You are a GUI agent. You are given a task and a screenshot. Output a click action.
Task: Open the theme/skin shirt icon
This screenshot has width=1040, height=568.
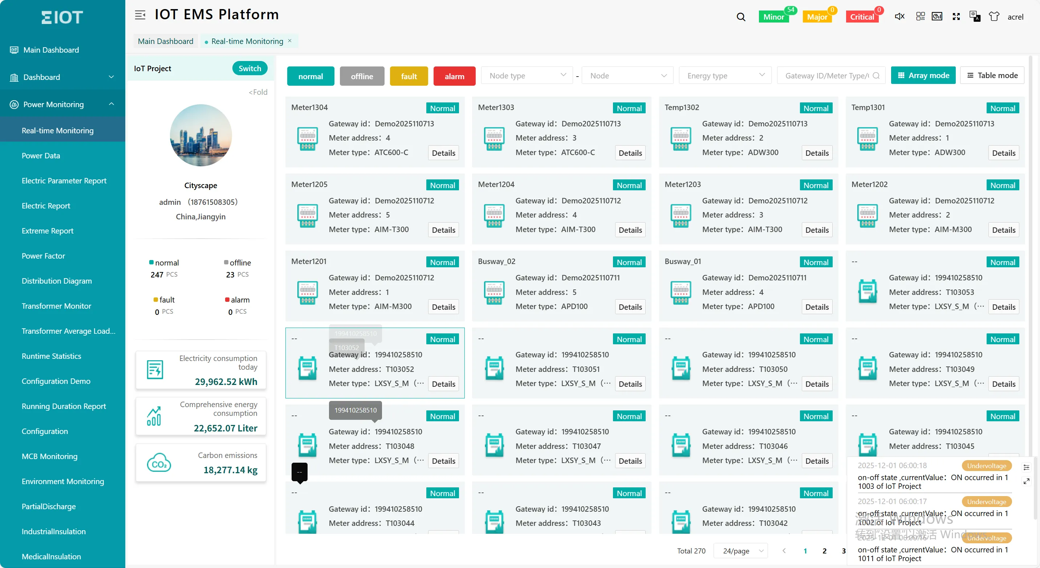[x=994, y=16]
